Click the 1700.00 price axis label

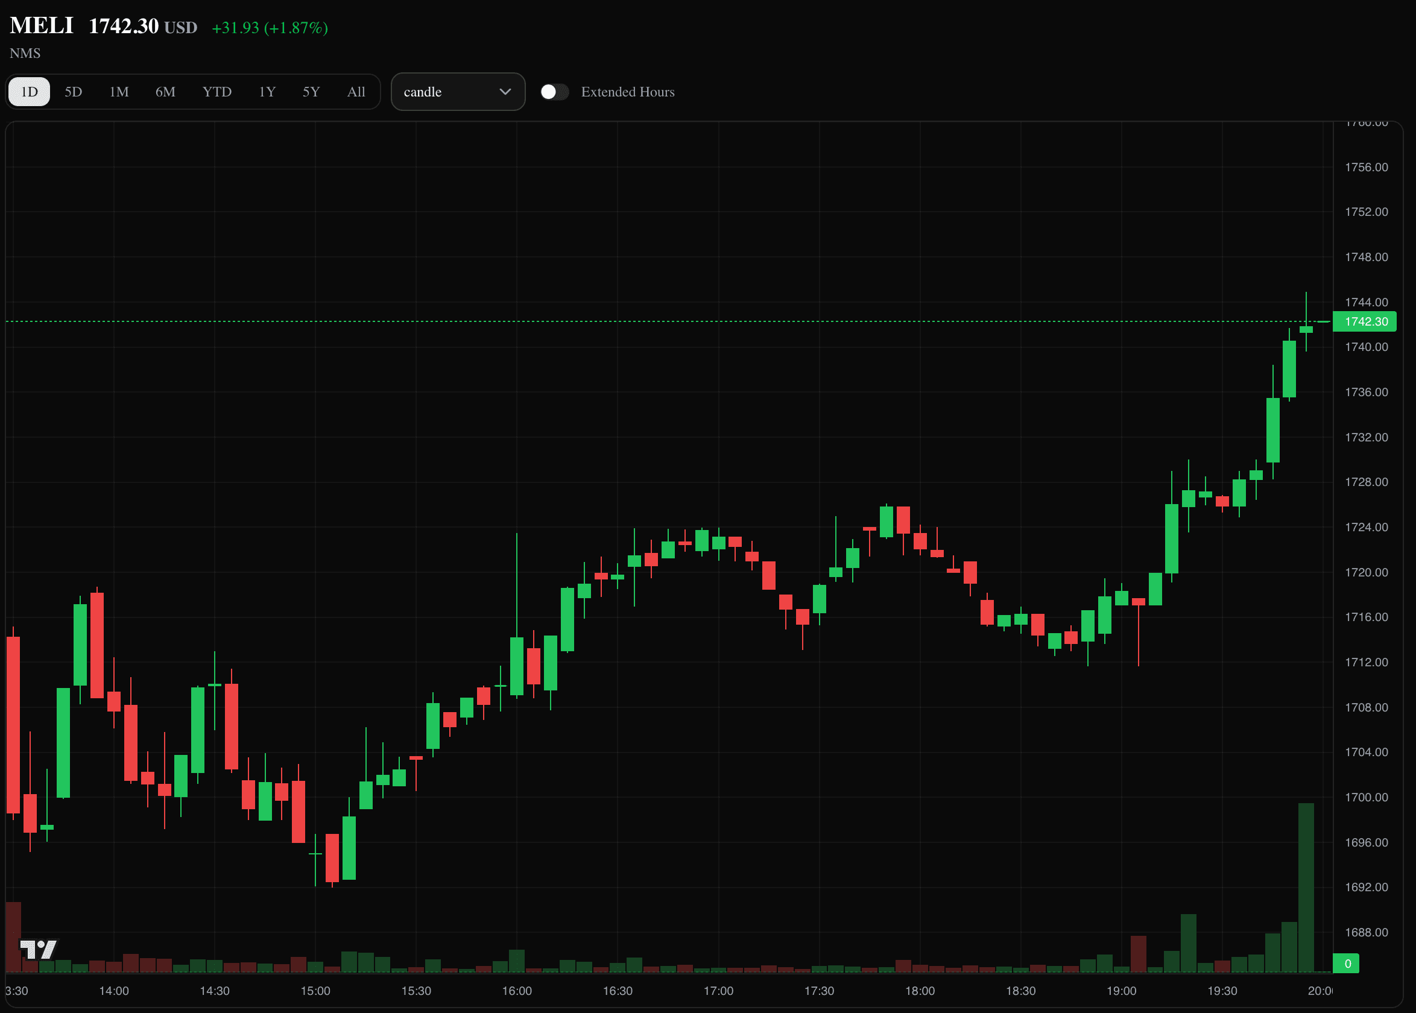click(x=1367, y=797)
